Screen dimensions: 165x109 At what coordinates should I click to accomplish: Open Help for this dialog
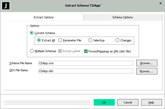151,102
